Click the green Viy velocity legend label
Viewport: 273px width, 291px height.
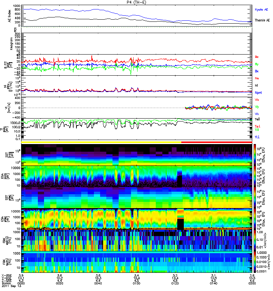click(x=257, y=107)
